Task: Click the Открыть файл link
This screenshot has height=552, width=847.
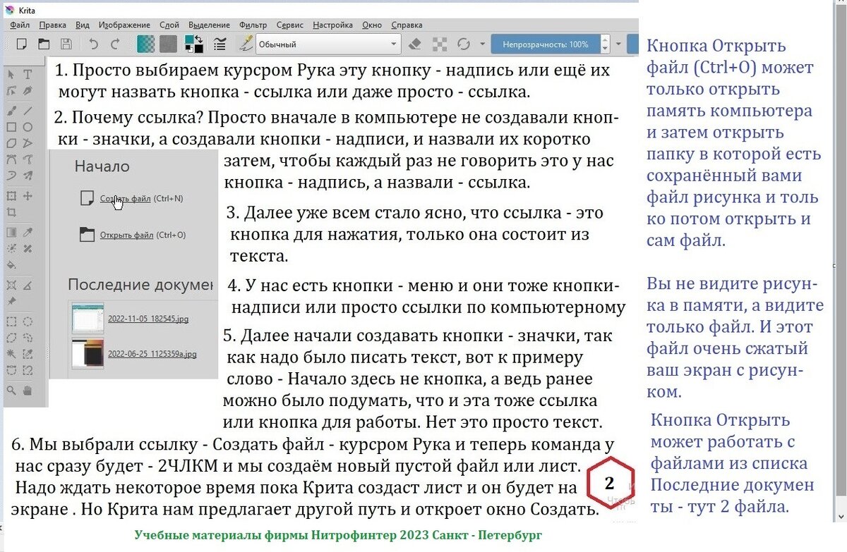Action: tap(126, 235)
